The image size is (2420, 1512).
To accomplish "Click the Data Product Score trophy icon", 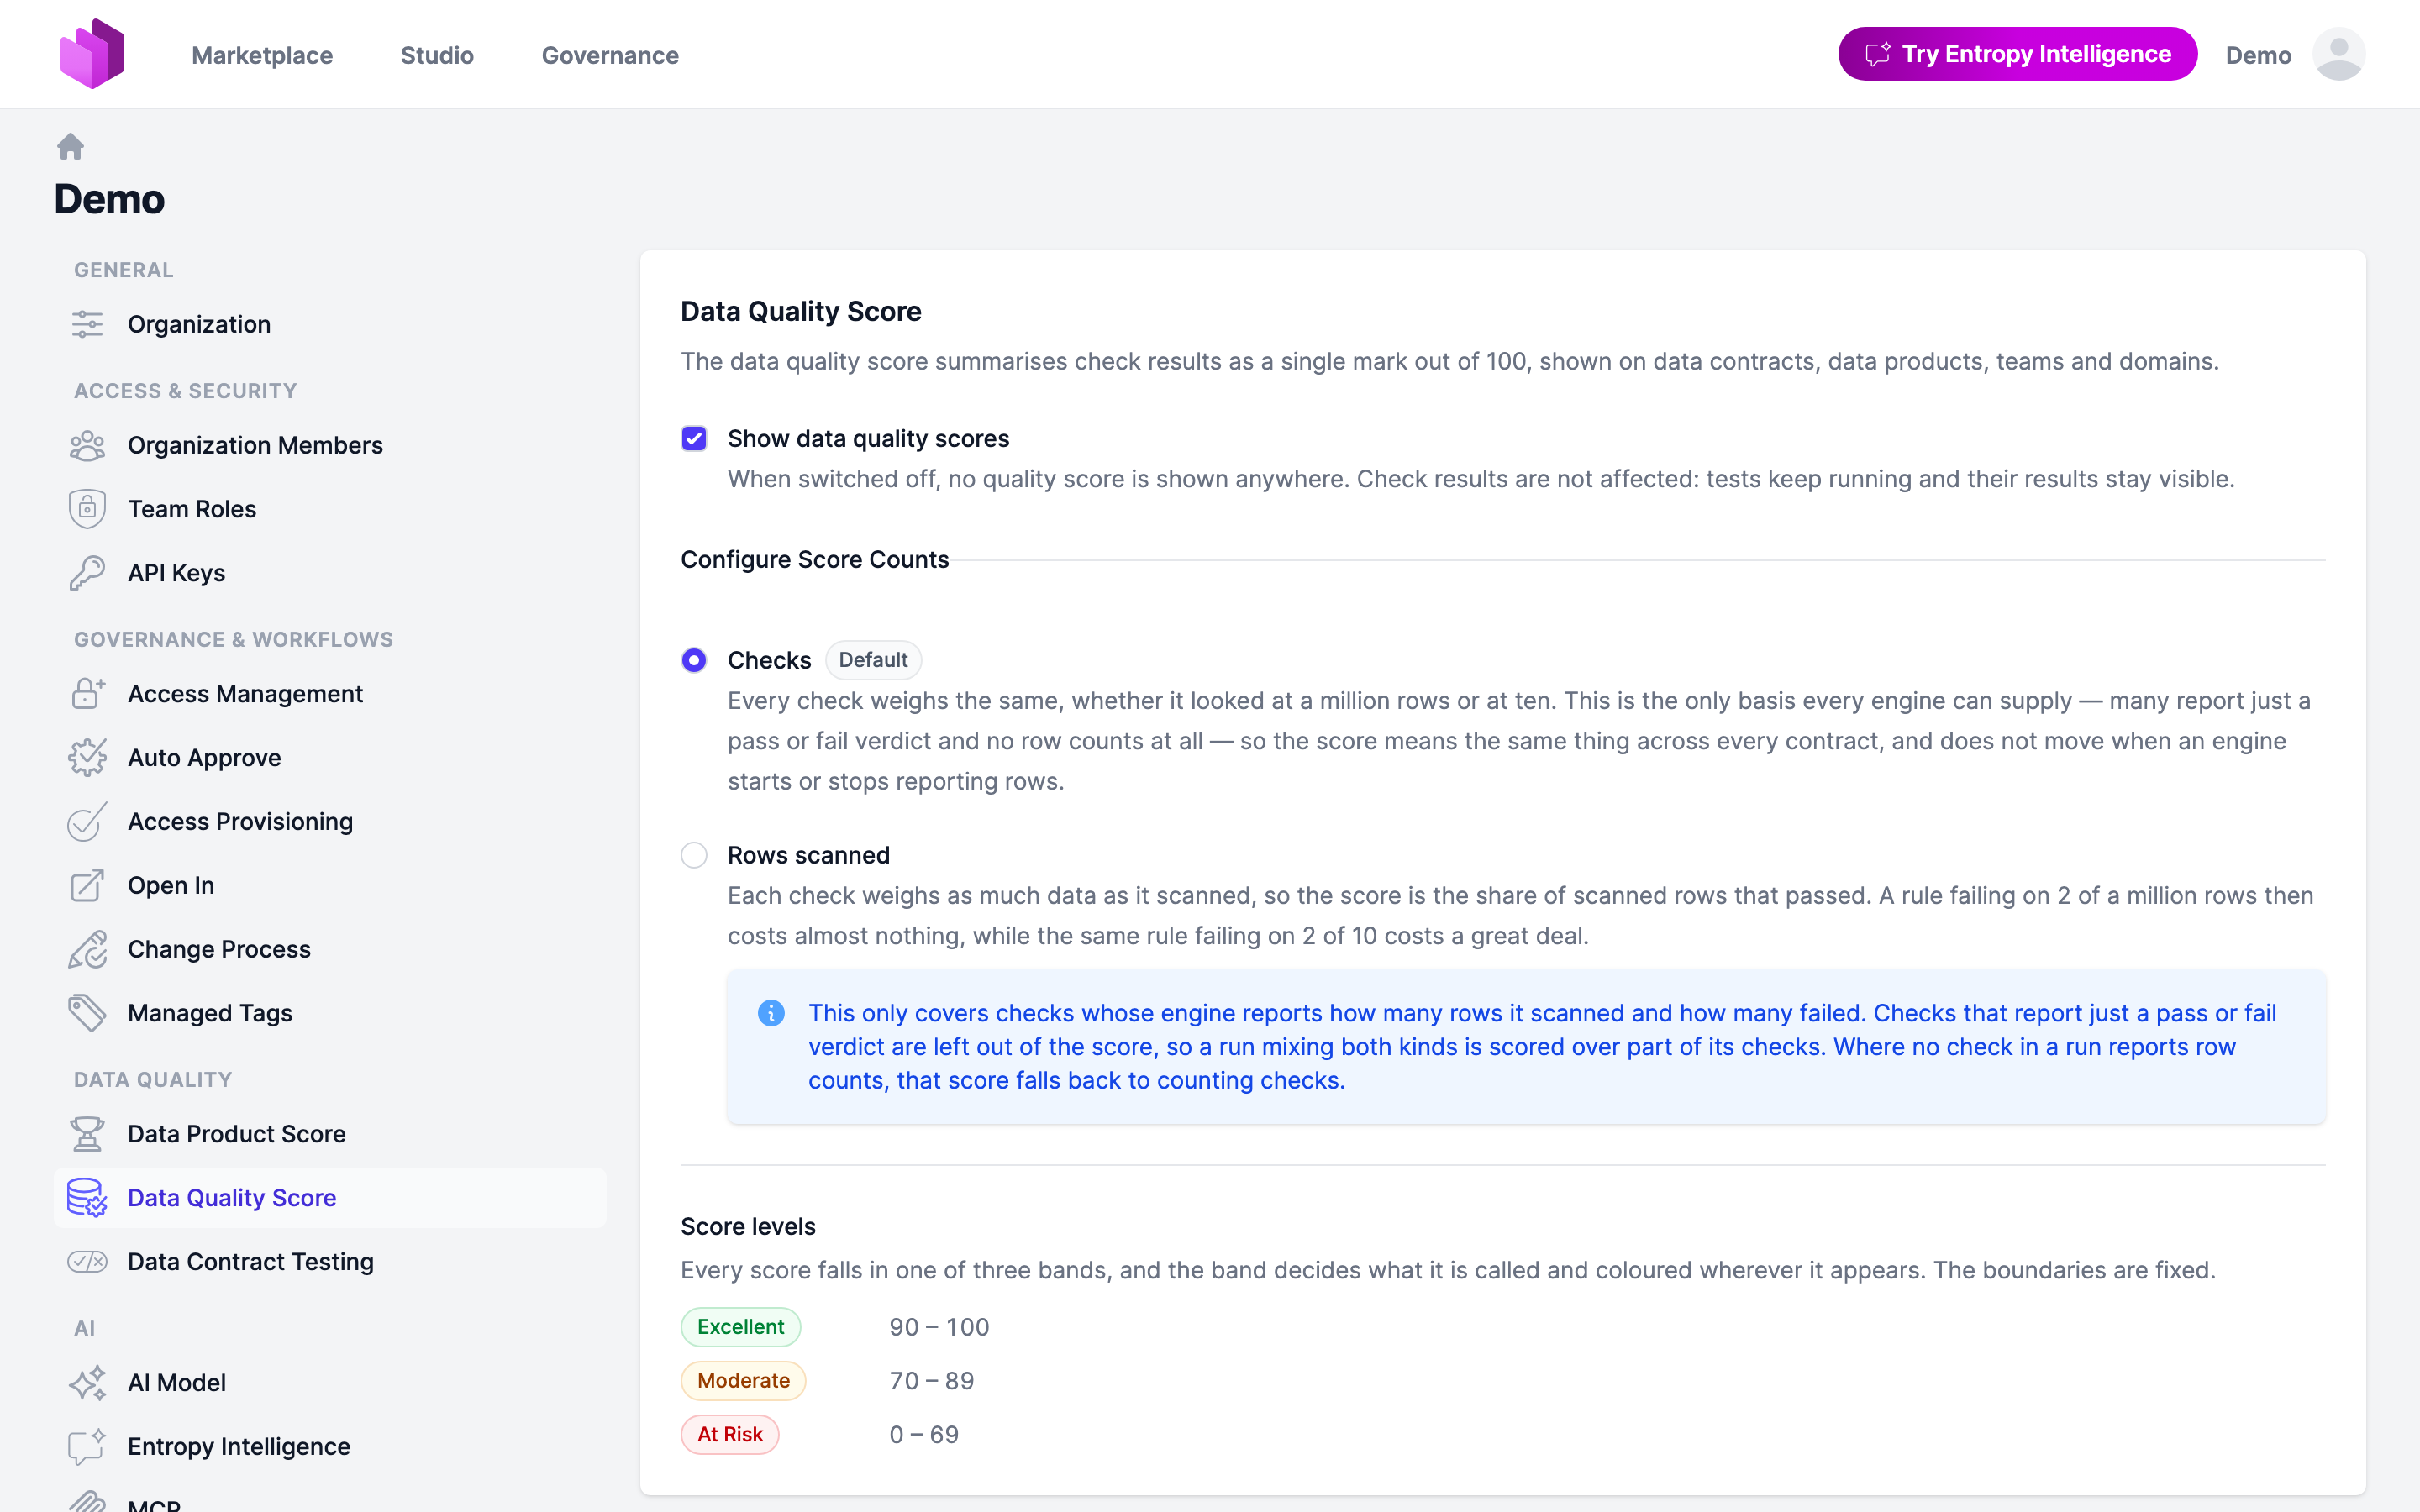I will [x=87, y=1134].
